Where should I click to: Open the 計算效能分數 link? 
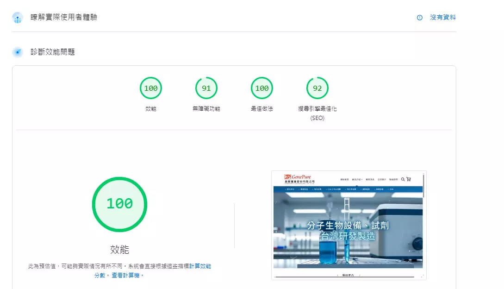[200, 266]
